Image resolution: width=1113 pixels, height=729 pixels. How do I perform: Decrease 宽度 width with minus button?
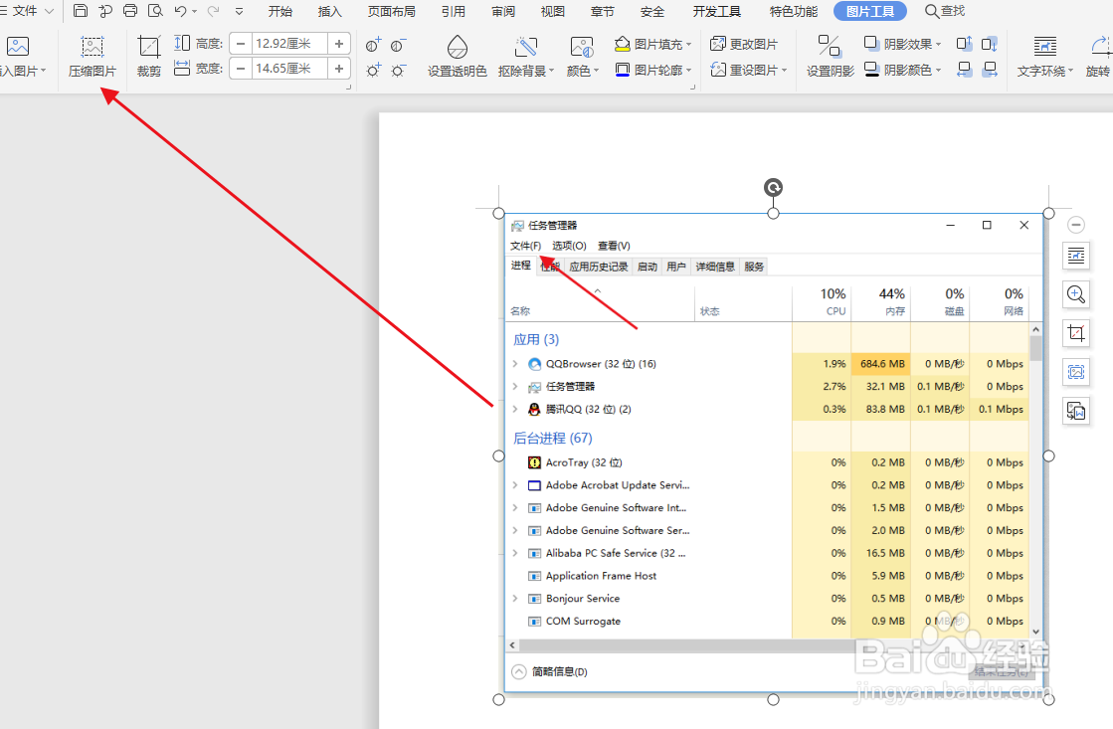click(x=241, y=69)
